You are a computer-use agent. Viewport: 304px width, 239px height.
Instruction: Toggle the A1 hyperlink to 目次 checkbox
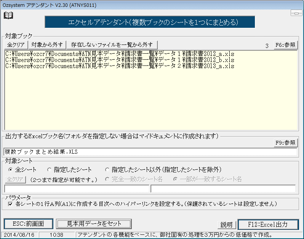click(x=10, y=204)
